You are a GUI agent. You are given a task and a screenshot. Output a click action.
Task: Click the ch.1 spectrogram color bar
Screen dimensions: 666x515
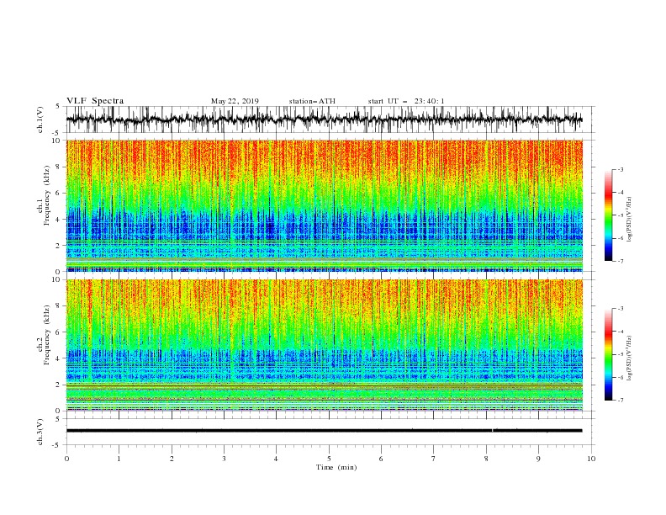(608, 215)
